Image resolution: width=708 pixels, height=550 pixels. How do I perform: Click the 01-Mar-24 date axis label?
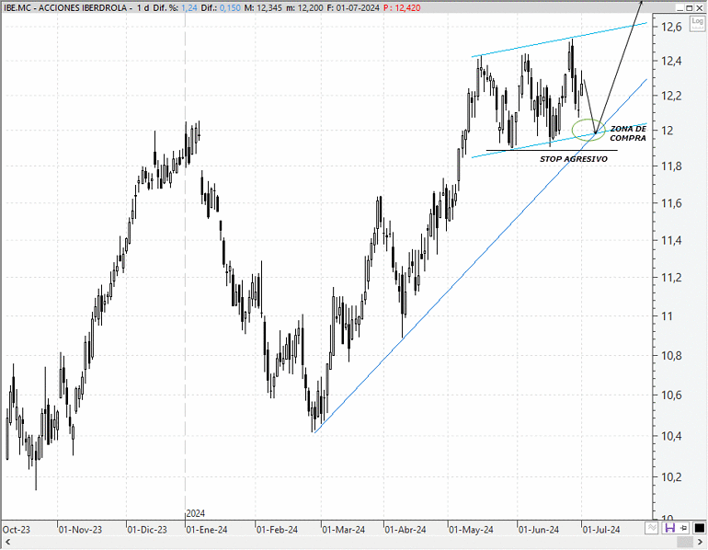coord(344,530)
